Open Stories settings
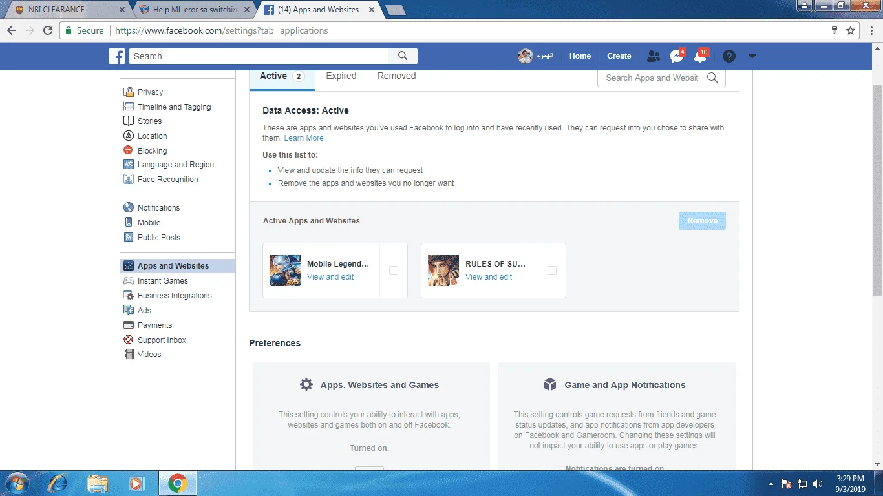Viewport: 883px width, 496px height. 149,121
